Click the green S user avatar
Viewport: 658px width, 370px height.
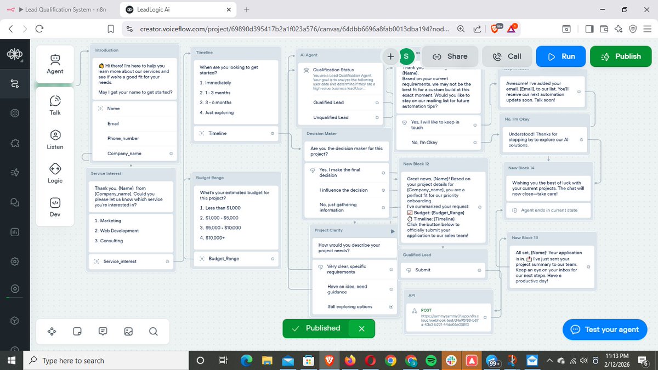[x=406, y=56]
